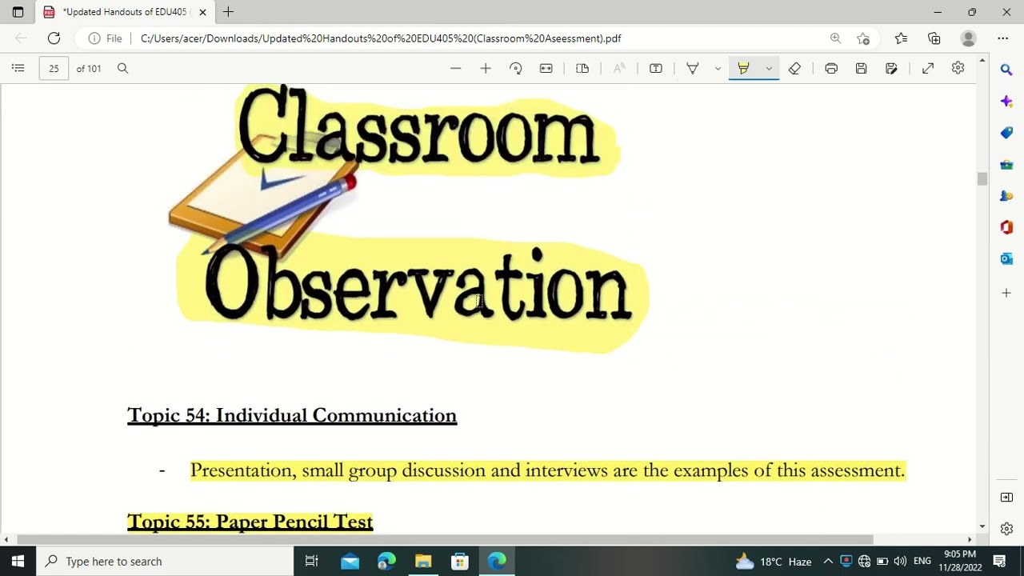Click the vertical scrollbar thumb
1024x576 pixels.
(982, 178)
